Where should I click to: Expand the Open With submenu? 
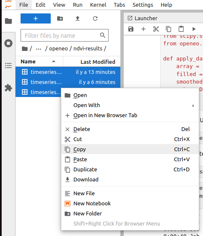[130, 105]
